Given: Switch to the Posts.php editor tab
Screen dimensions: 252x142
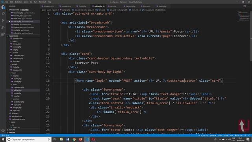Looking at the screenshot, I should (x=82, y=6).
